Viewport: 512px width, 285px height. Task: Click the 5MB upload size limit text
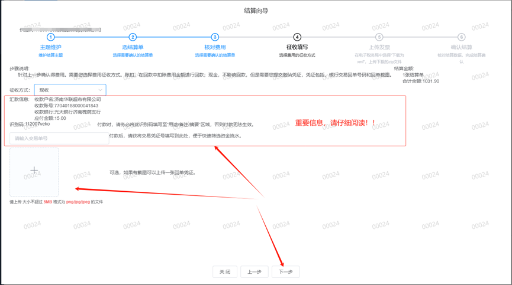click(48, 202)
